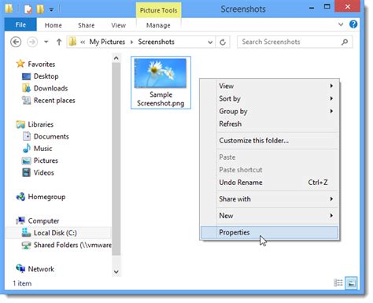Select Network in the navigation pane
The image size is (373, 303).
click(41, 269)
